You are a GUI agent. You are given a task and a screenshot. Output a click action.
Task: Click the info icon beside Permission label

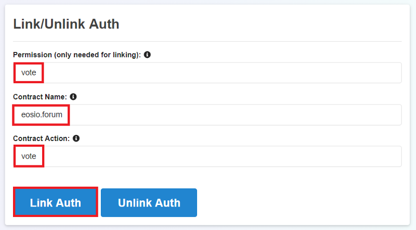click(147, 55)
